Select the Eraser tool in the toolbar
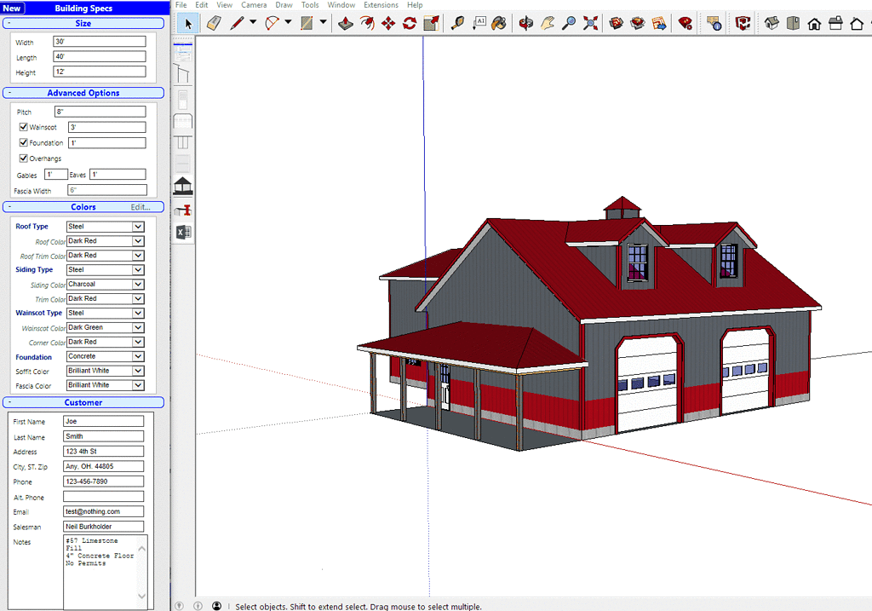Viewport: 872px width, 611px height. (x=212, y=23)
